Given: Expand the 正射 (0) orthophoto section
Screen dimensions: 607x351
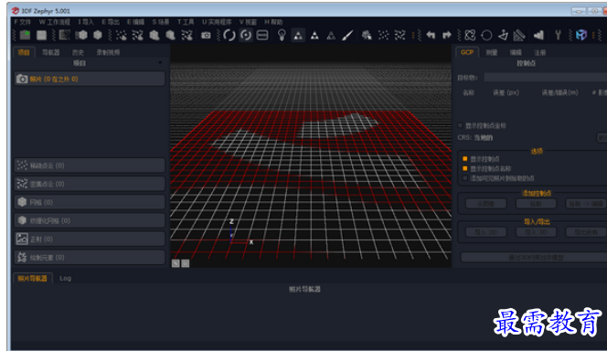Looking at the screenshot, I should 90,239.
